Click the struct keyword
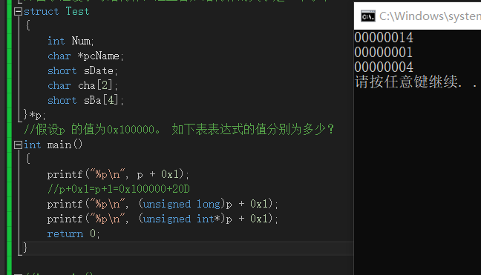 click(x=41, y=12)
